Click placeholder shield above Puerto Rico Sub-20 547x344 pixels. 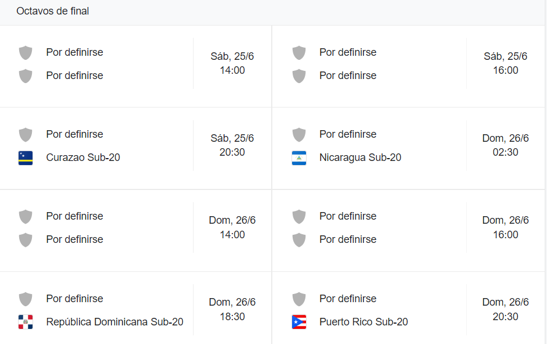(299, 299)
